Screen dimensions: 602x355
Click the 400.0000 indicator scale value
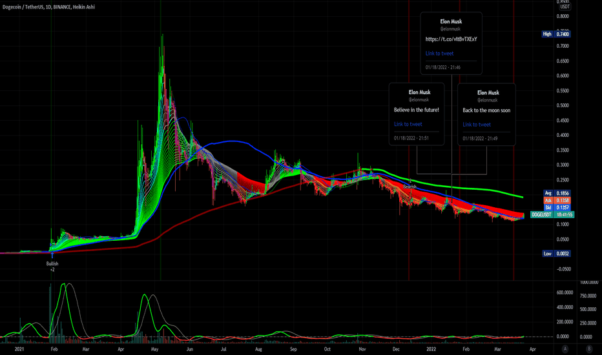565,307
